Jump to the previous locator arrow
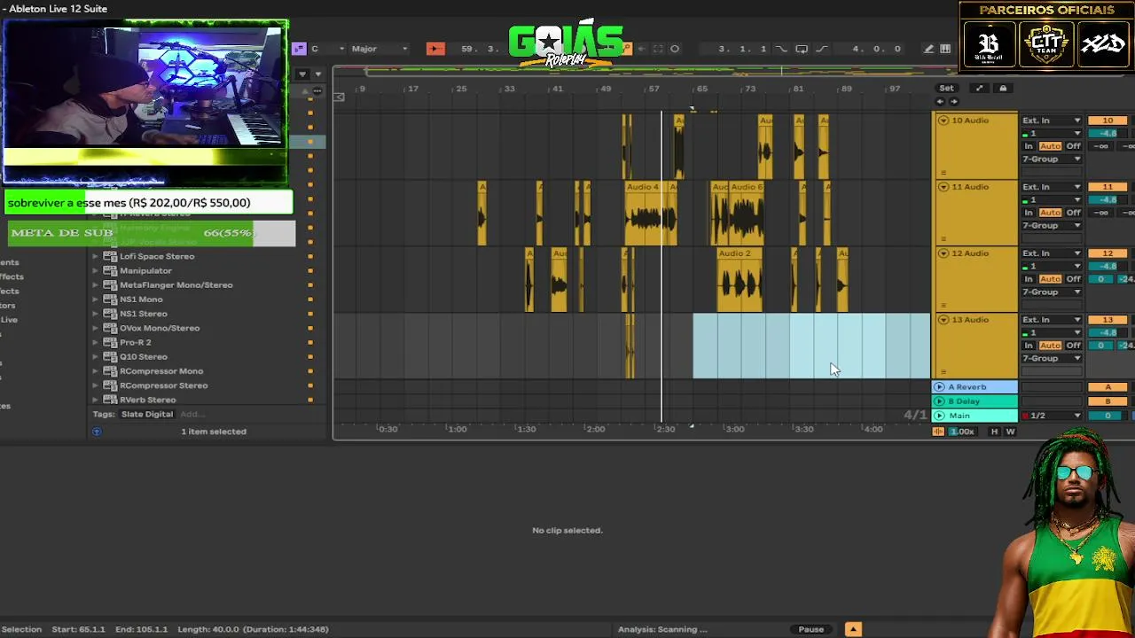This screenshot has width=1135, height=638. [941, 101]
